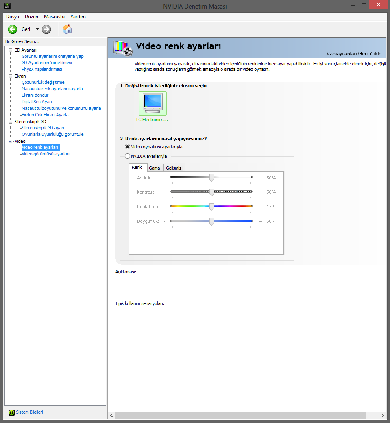Open Masaüstü renk ayarlarını ayarla

pyautogui.click(x=52, y=89)
